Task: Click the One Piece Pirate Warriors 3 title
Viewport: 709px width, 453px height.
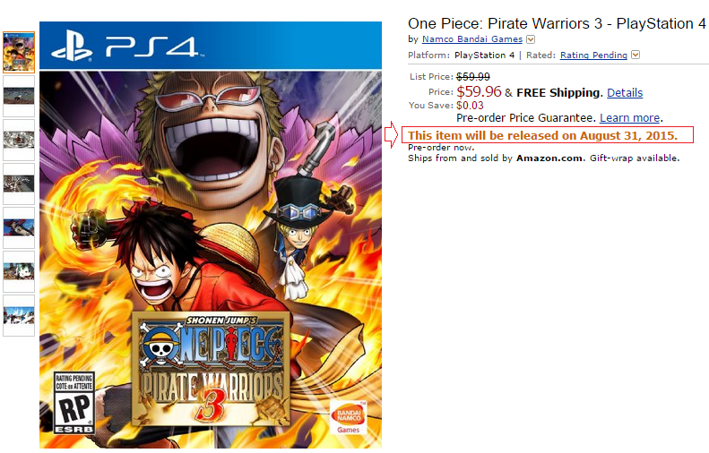Action: point(557,23)
